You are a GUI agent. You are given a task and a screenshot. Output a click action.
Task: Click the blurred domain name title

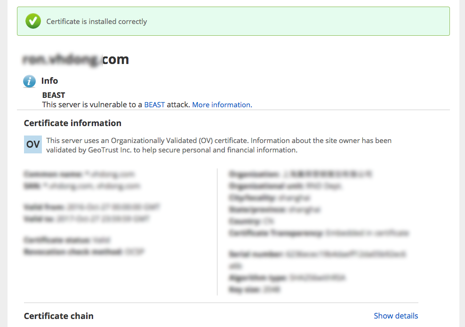(76, 60)
